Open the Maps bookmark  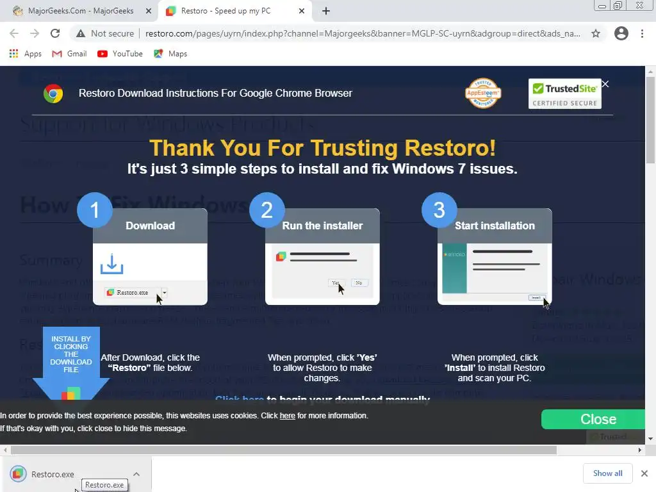point(170,54)
